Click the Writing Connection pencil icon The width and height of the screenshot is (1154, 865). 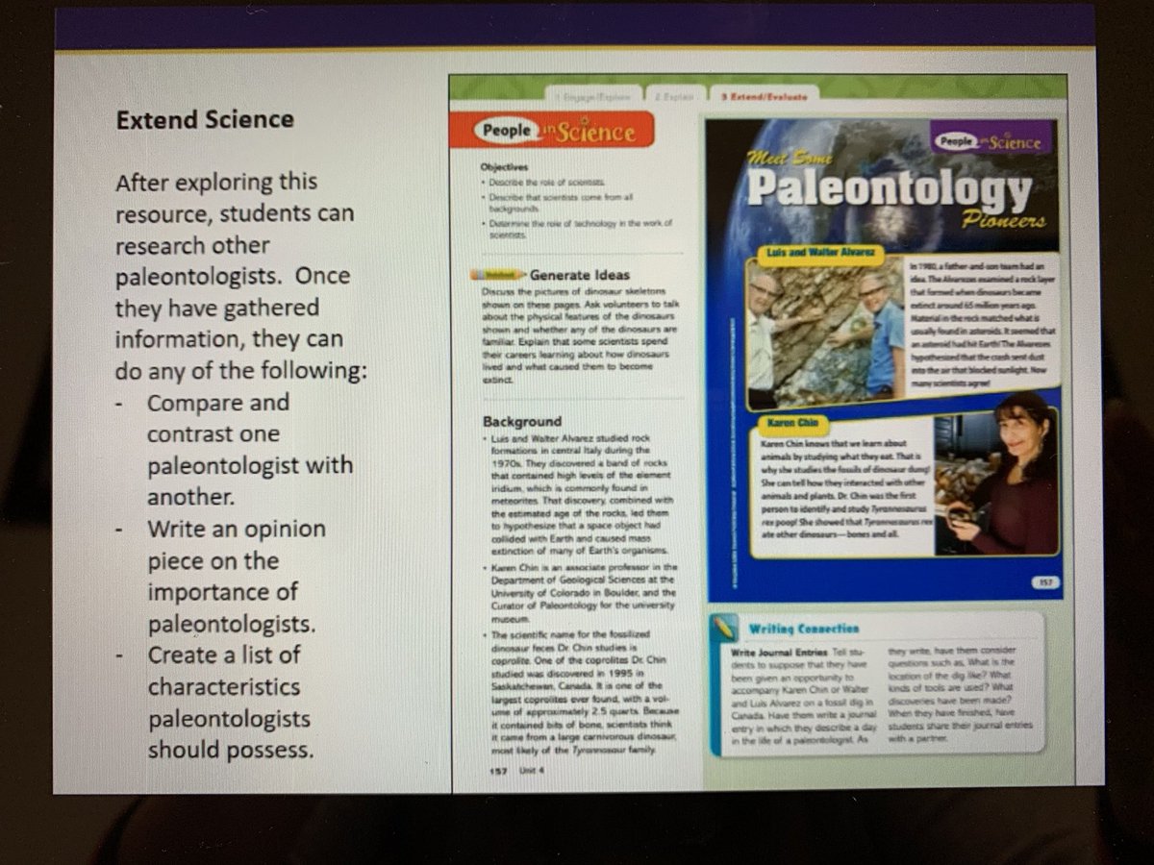pyautogui.click(x=726, y=629)
